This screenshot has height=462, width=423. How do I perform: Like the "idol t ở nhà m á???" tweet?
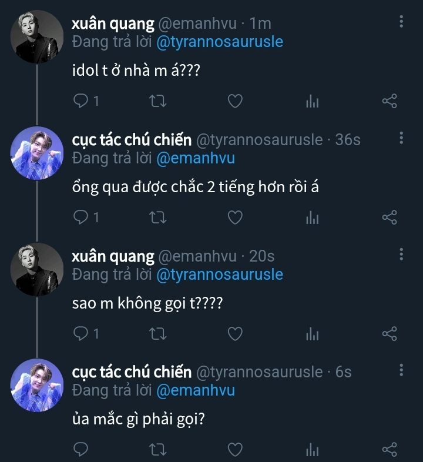click(x=235, y=101)
